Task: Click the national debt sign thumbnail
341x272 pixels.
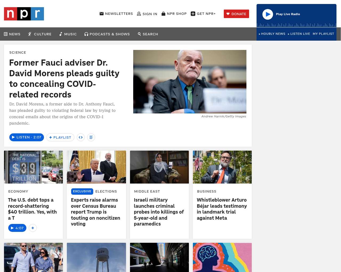Action: (34, 167)
